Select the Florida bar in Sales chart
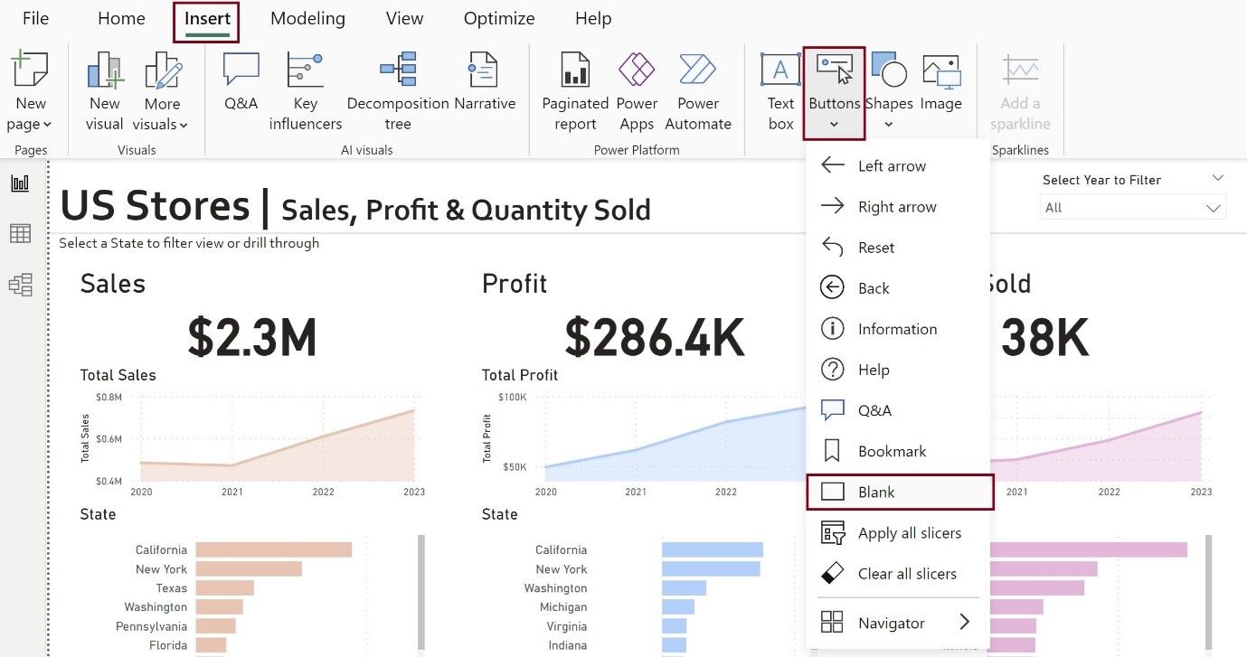The height and width of the screenshot is (657, 1247). [x=211, y=645]
